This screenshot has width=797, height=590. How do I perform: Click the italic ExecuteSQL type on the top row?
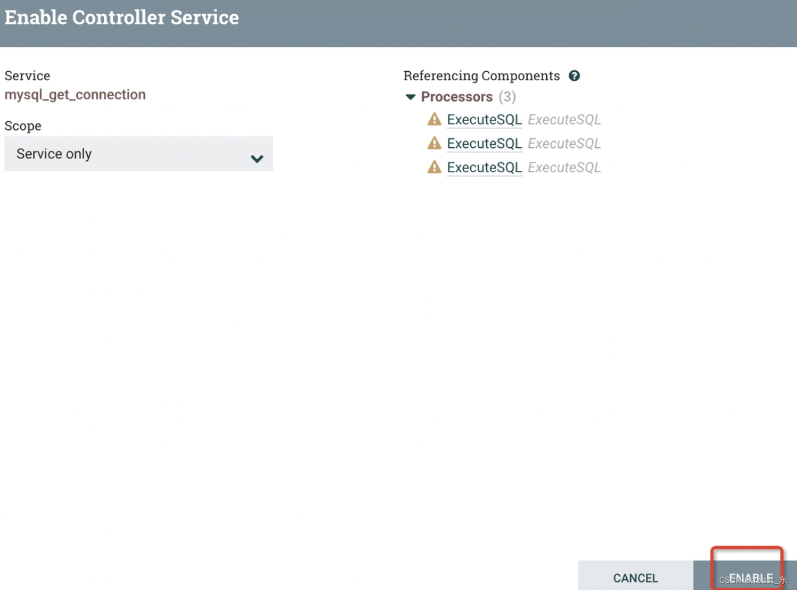pos(564,120)
